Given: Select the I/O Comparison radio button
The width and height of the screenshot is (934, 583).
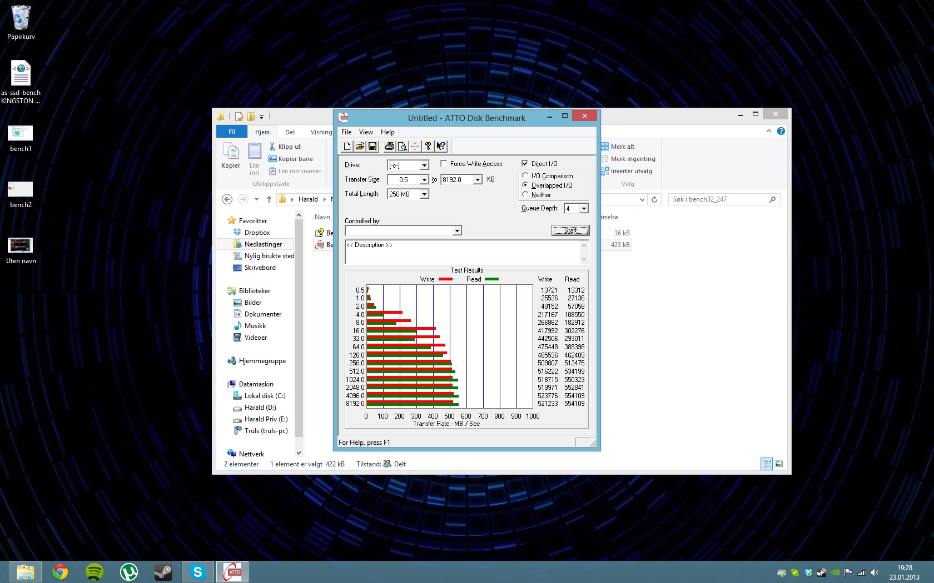Looking at the screenshot, I should pos(525,176).
